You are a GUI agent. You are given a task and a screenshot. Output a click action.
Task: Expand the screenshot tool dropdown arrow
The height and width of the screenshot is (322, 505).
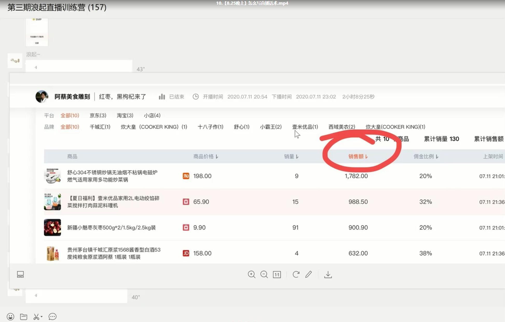pyautogui.click(x=42, y=317)
